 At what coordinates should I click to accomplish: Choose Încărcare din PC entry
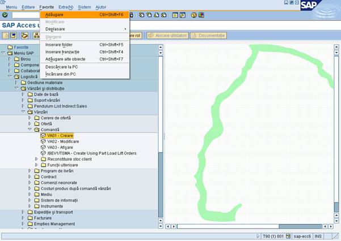point(85,74)
